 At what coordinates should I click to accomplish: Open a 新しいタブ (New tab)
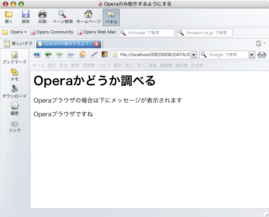click(x=19, y=44)
